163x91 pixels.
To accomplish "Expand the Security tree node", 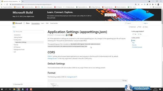I will (13, 45).
